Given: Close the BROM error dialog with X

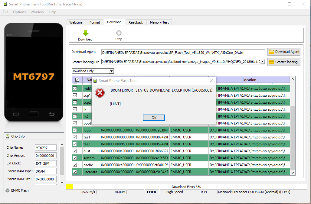Looking at the screenshot, I should (x=211, y=81).
